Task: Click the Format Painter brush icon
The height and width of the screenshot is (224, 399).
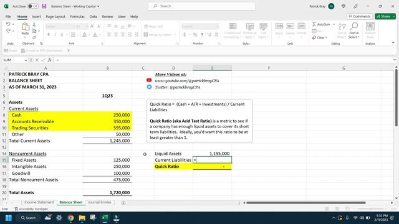Action: click(x=34, y=37)
